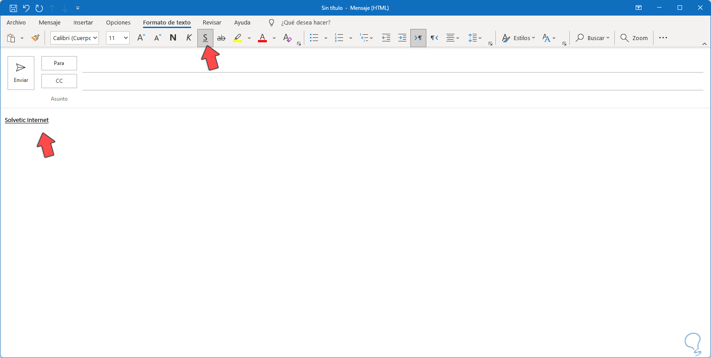Save the message with the floppy disk icon
This screenshot has height=358, width=711.
[13, 8]
